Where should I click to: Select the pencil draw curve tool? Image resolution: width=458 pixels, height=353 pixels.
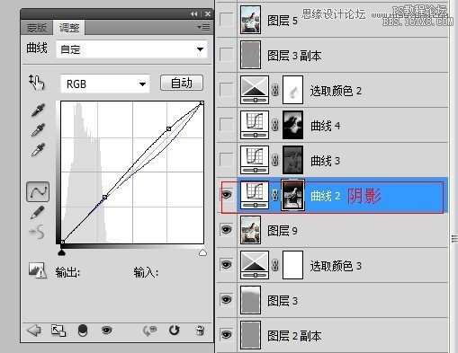(38, 212)
